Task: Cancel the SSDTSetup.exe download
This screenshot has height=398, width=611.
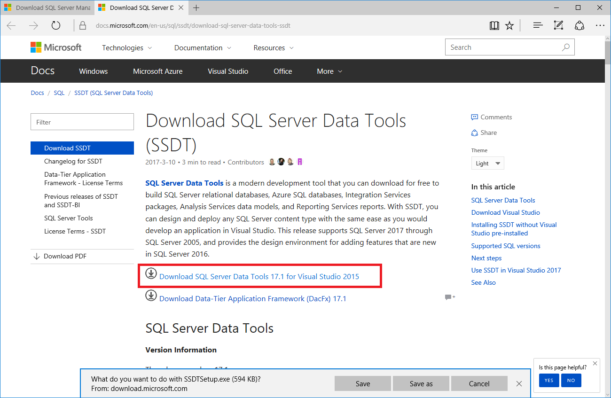Action: [x=479, y=383]
